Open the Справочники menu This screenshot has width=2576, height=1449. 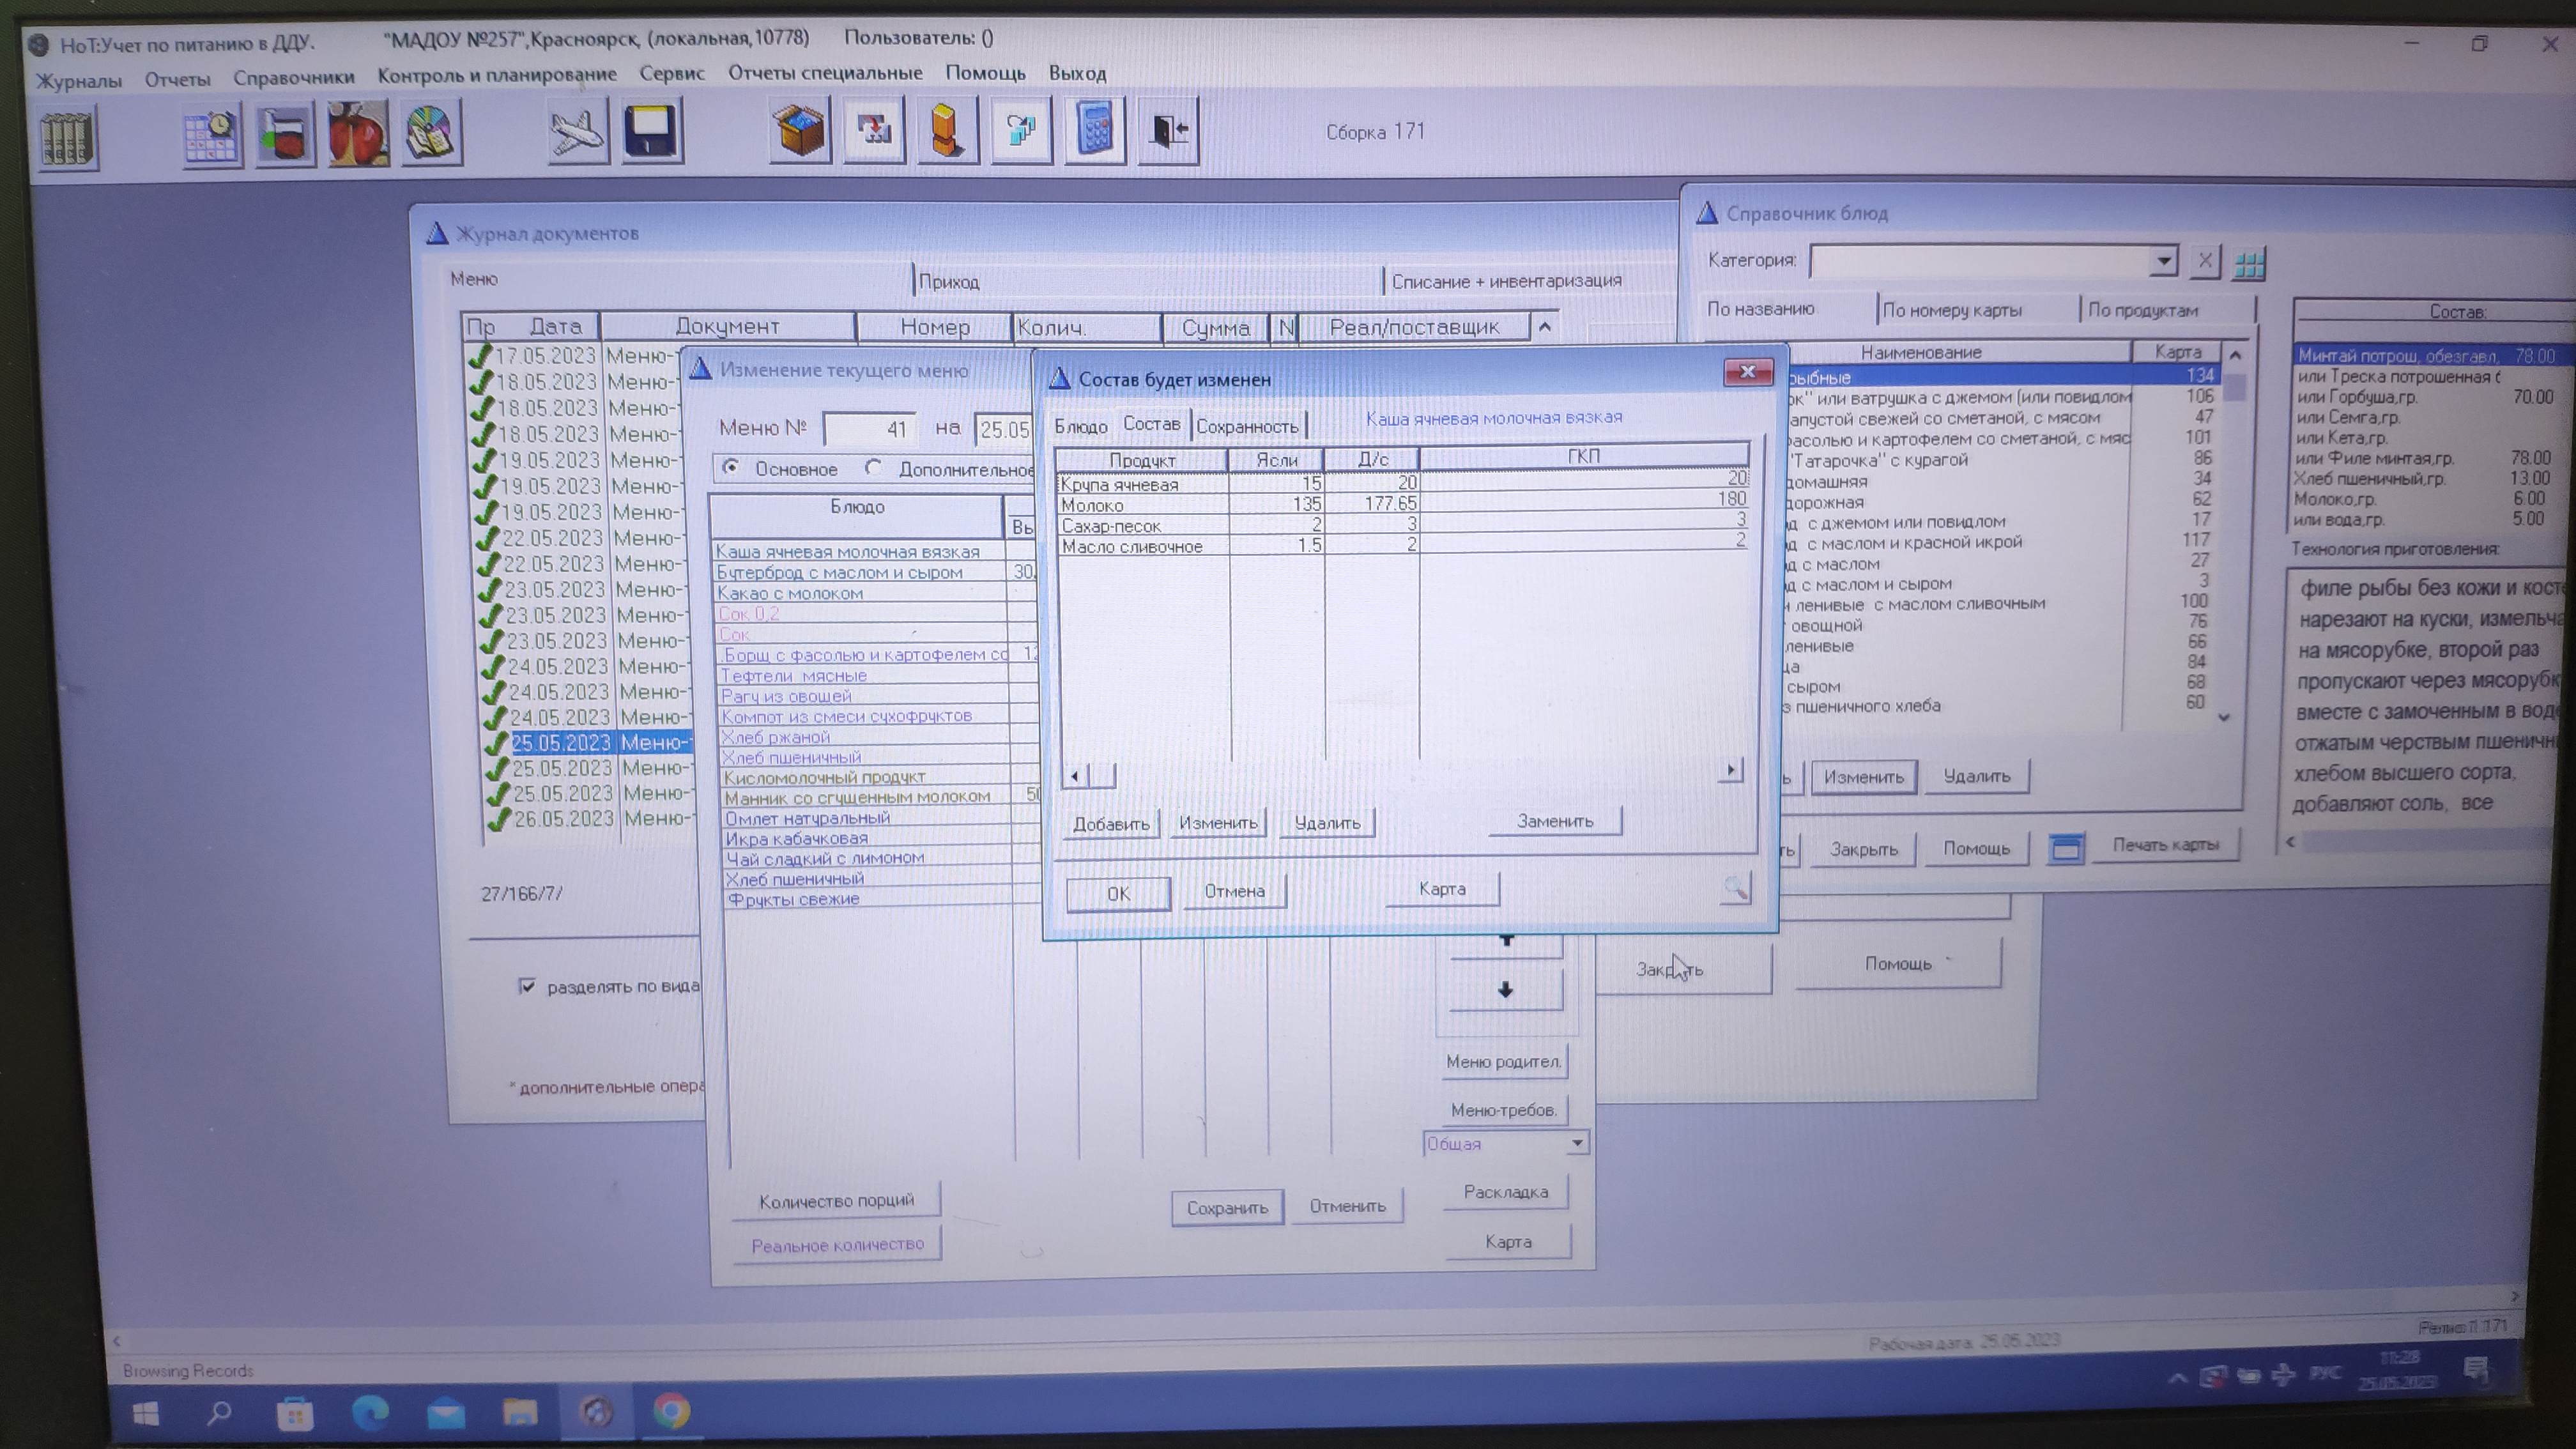click(x=293, y=77)
